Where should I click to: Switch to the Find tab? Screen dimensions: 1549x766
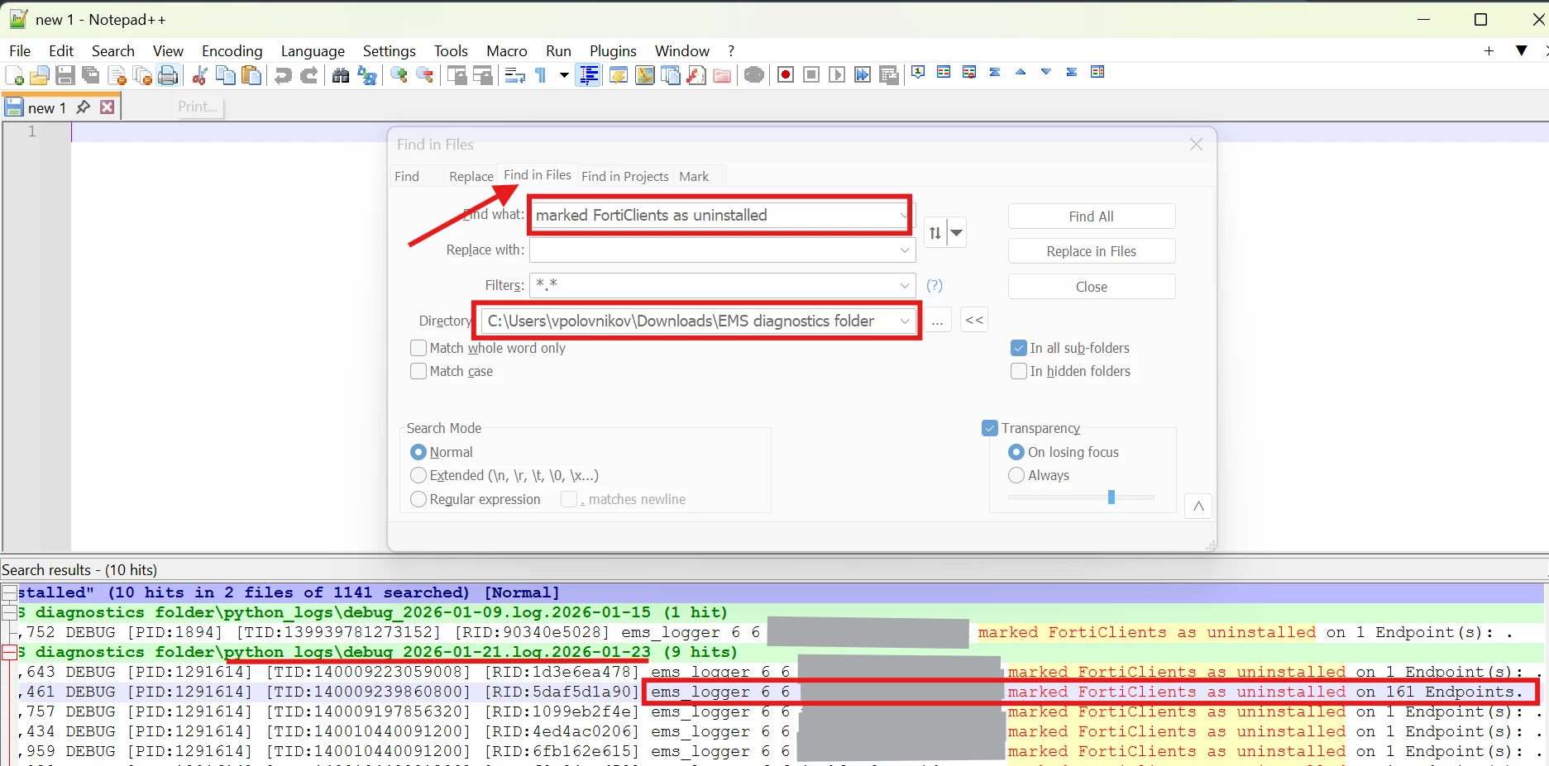click(x=407, y=176)
